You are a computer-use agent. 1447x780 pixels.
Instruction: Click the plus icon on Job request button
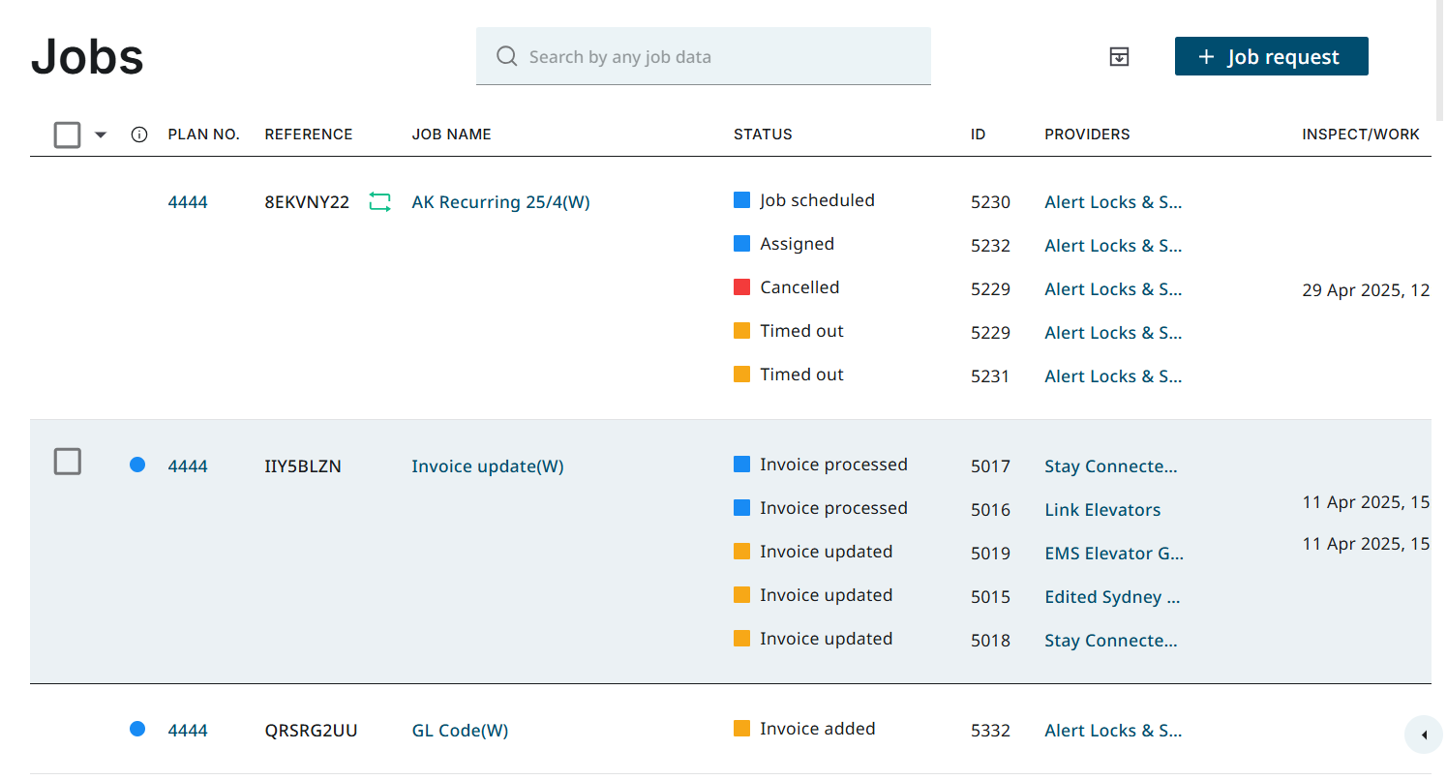[x=1206, y=57]
